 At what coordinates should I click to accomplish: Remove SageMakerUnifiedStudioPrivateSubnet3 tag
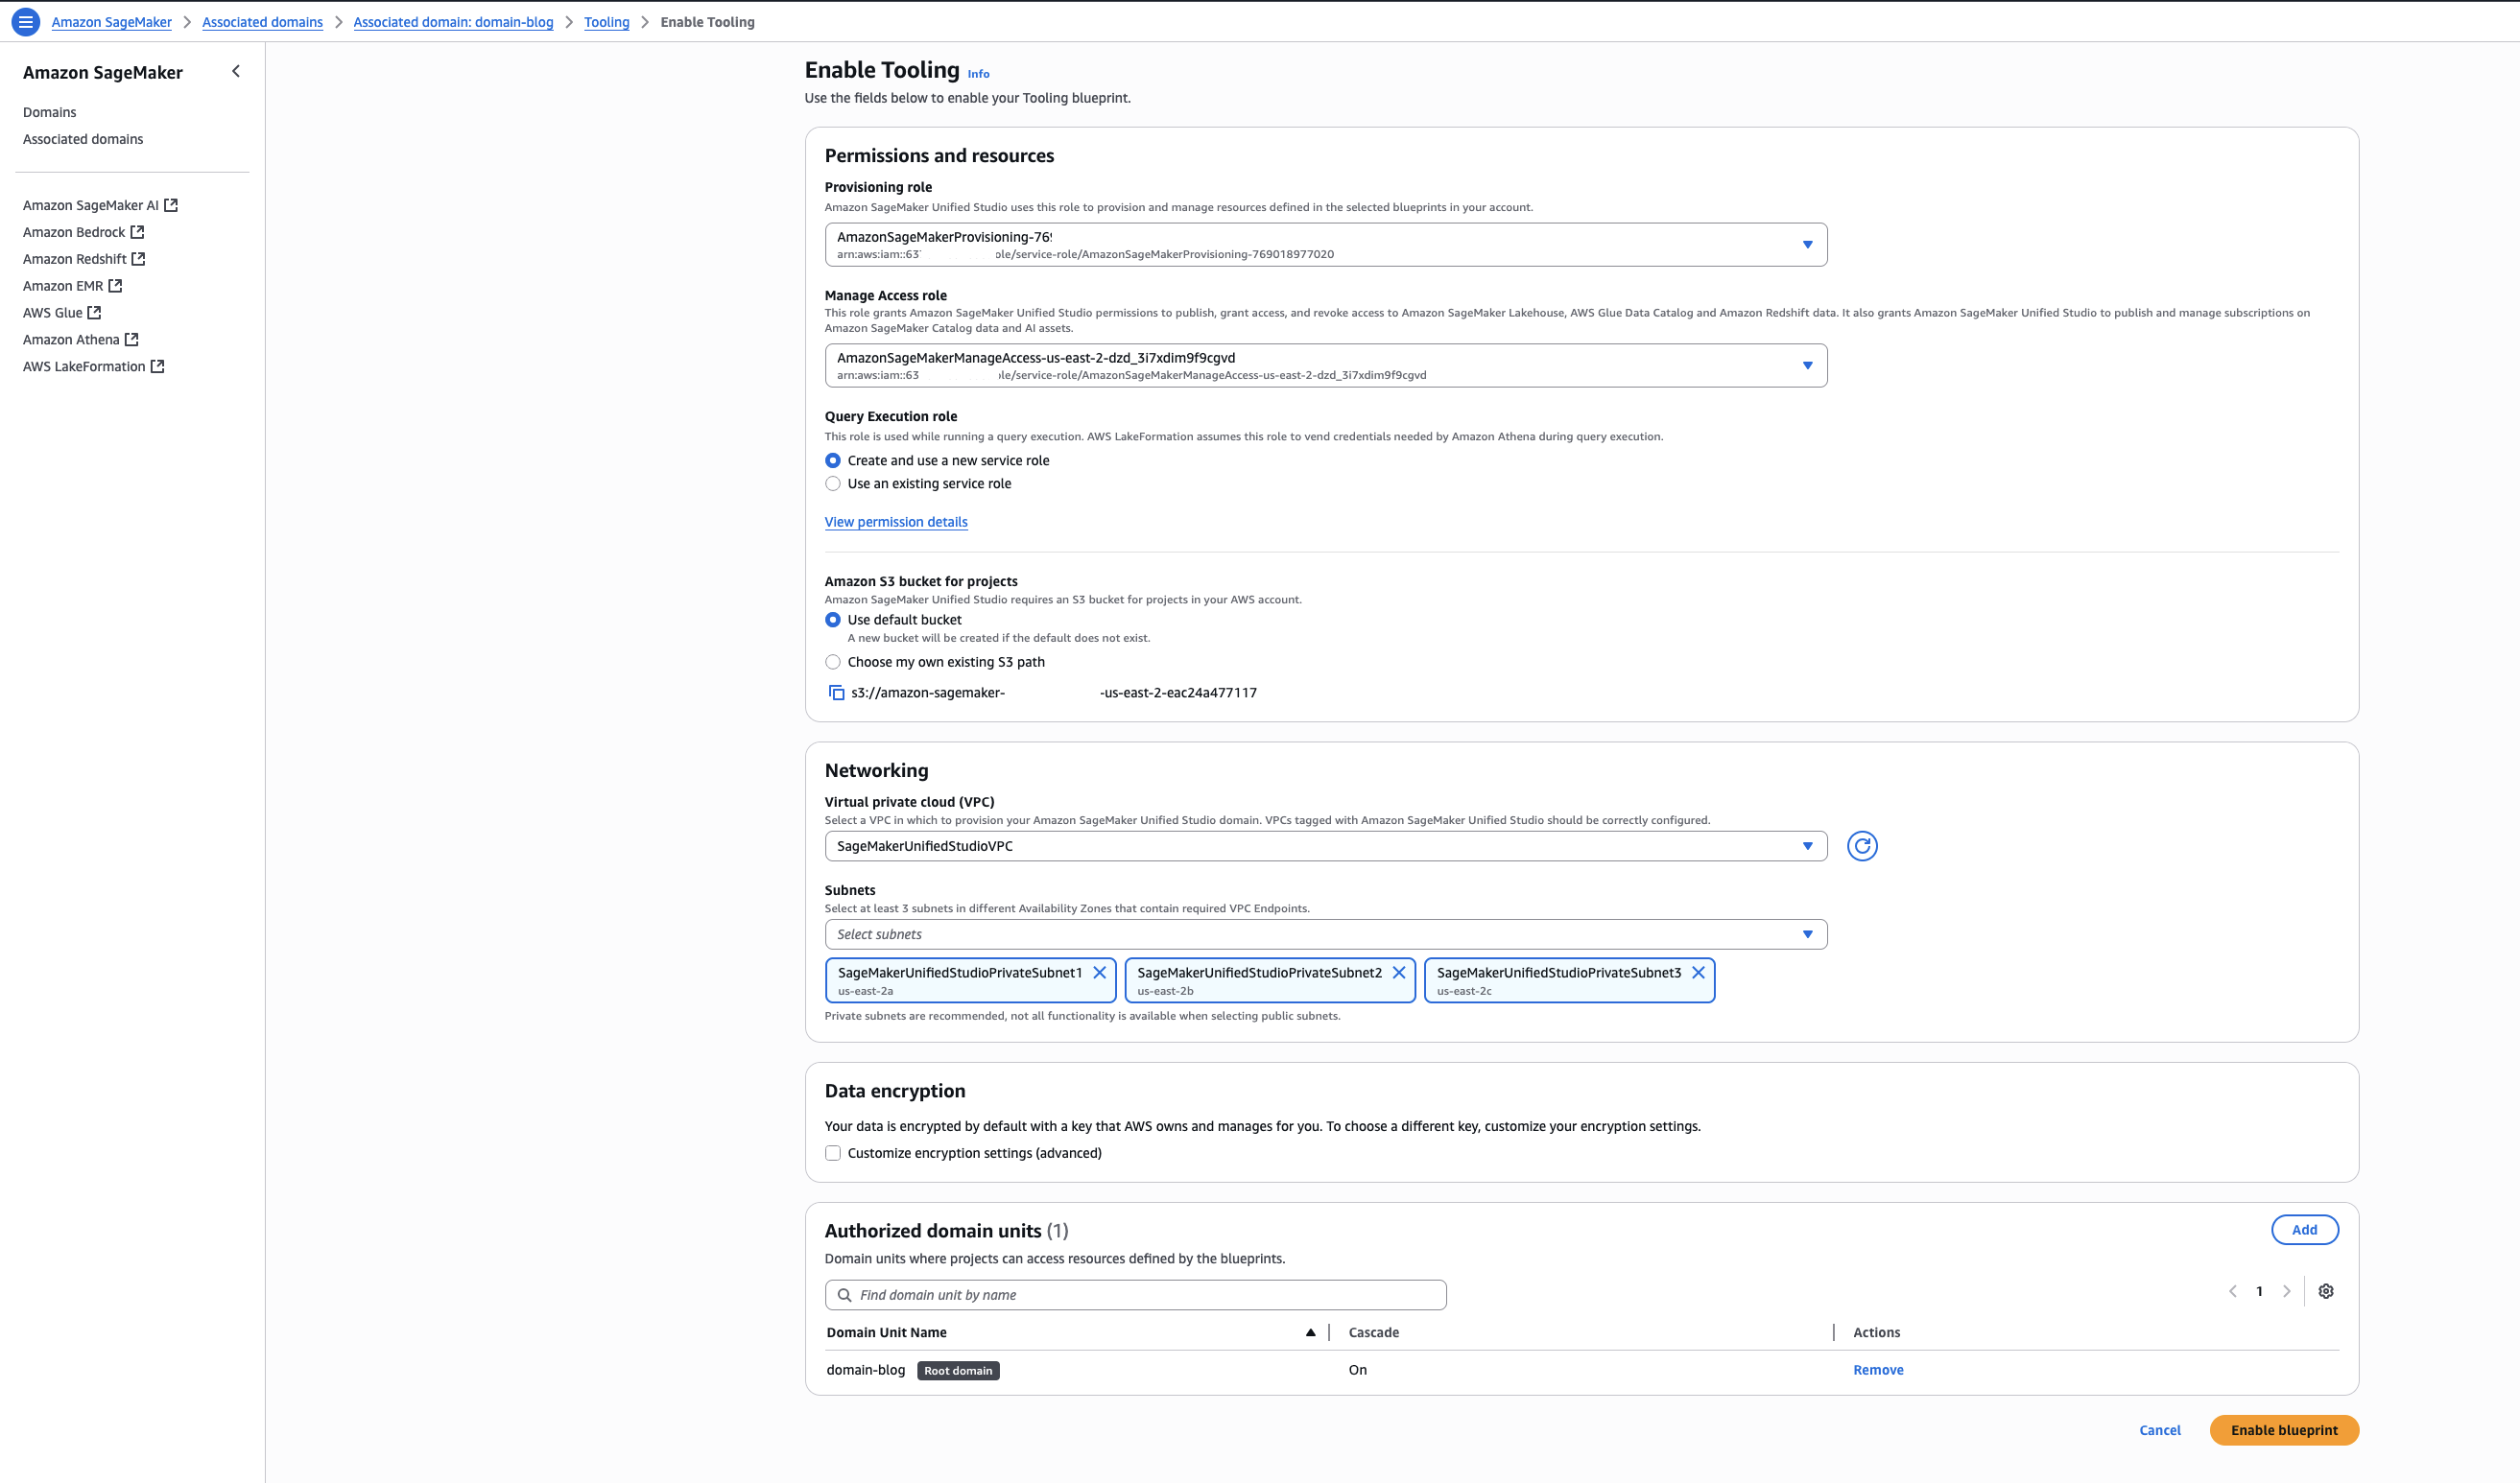click(x=1698, y=973)
